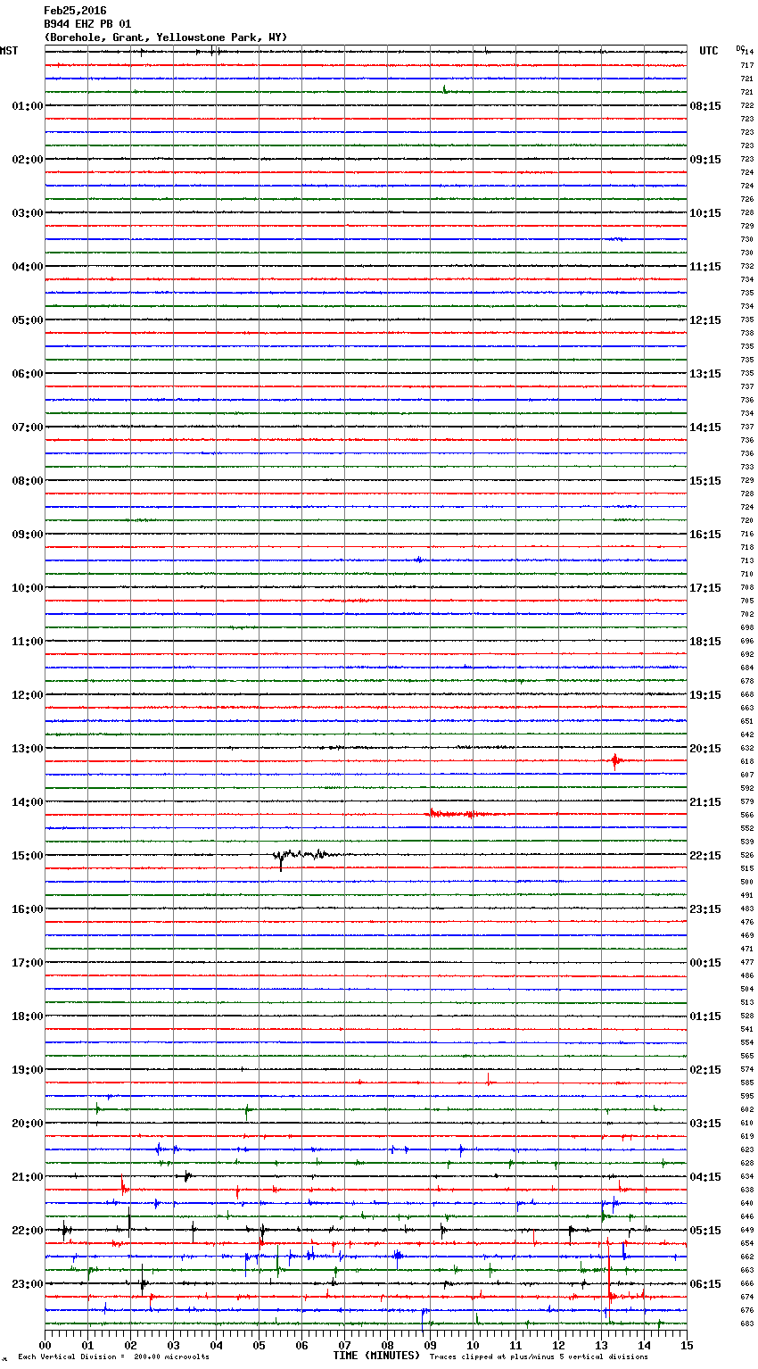Select the 11:00 MST time label
Viewport: 758px width, 1369px height.
pyautogui.click(x=28, y=642)
